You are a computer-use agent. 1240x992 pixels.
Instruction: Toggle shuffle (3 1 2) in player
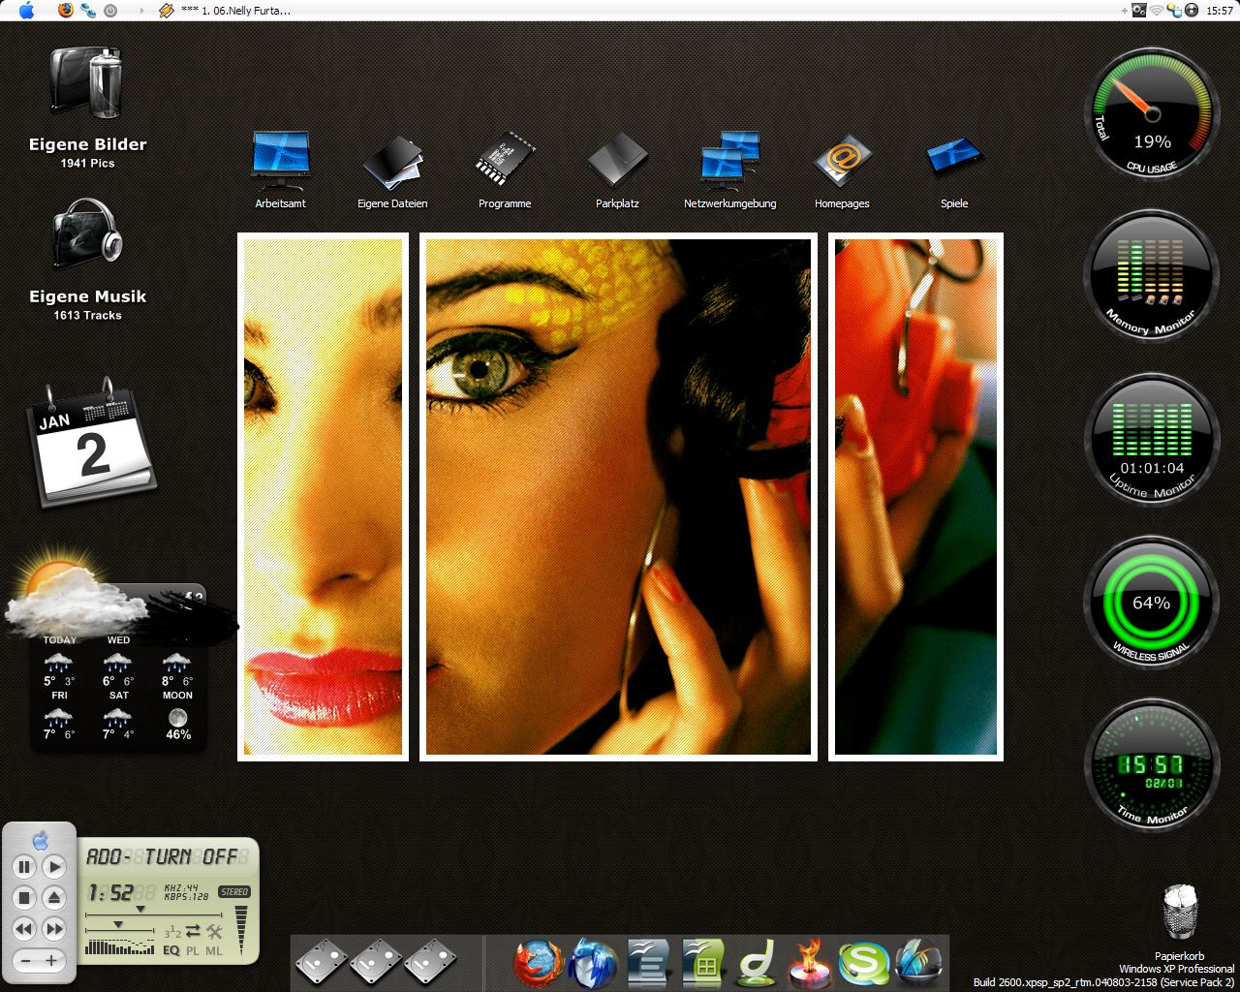click(172, 932)
